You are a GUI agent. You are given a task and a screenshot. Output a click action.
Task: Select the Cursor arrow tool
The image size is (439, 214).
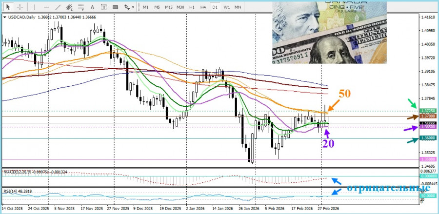click(8, 7)
